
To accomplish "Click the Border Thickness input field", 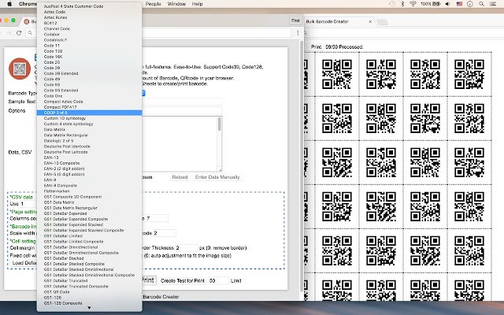I will [187, 248].
